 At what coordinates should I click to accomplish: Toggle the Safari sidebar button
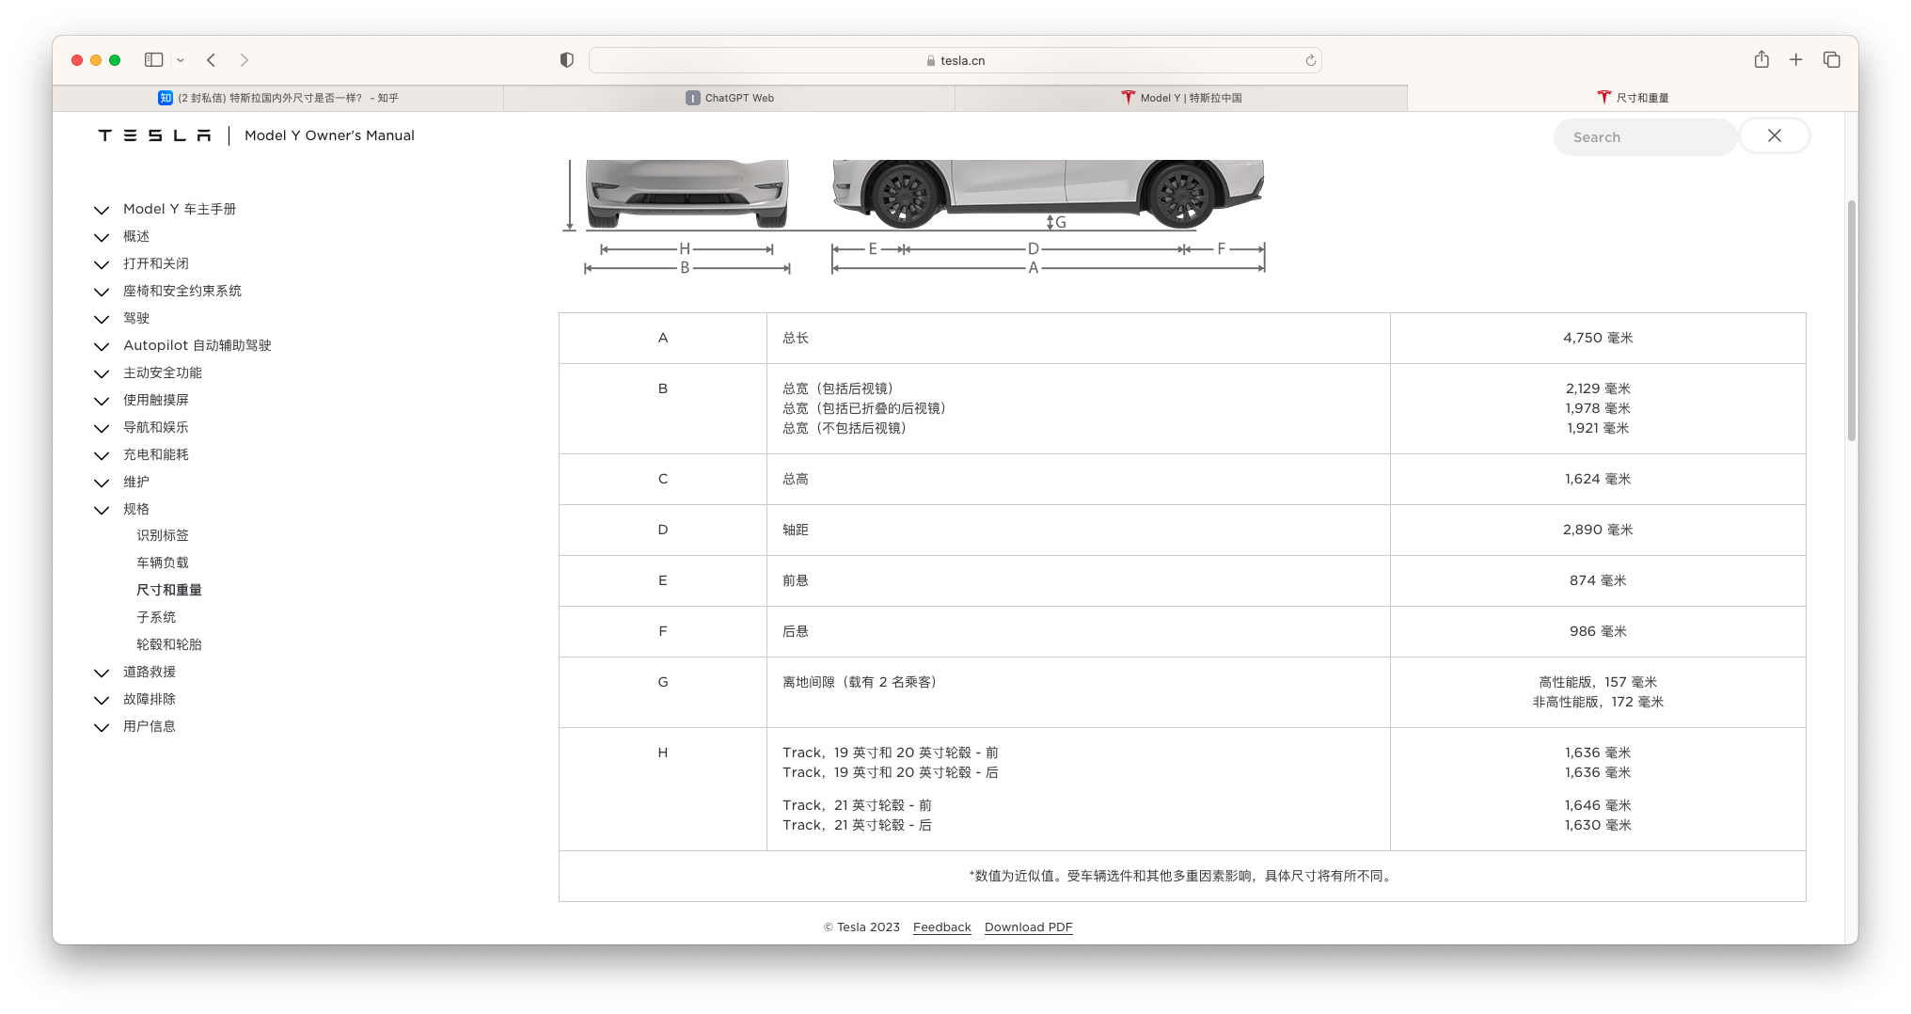tap(154, 60)
